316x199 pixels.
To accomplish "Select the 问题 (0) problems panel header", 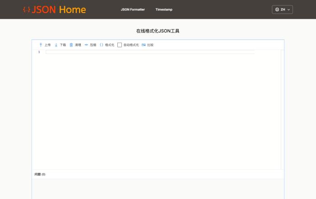I will [40, 174].
